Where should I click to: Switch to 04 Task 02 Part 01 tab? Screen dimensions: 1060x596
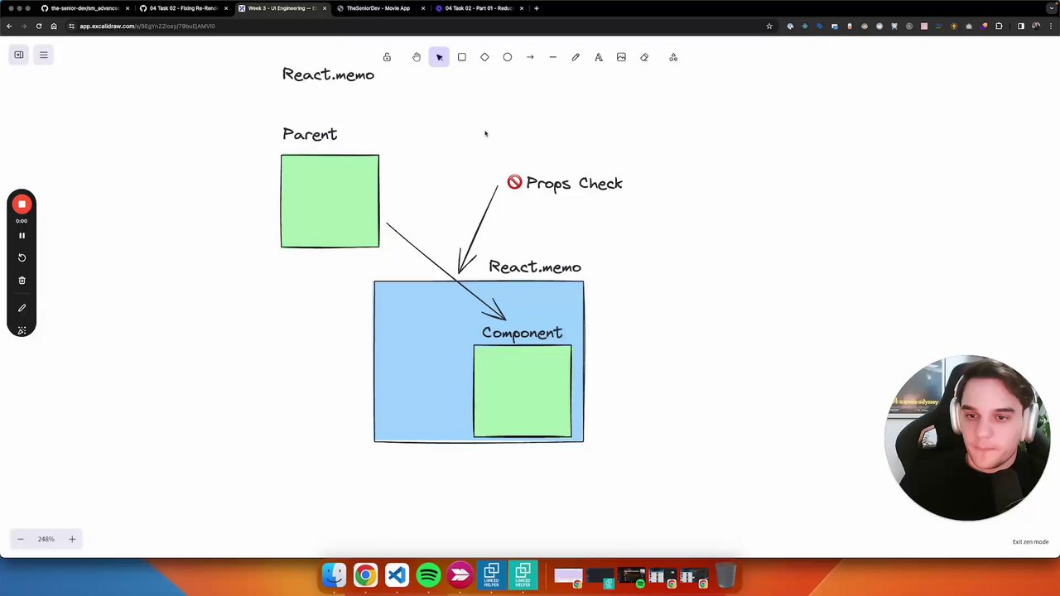pos(479,8)
